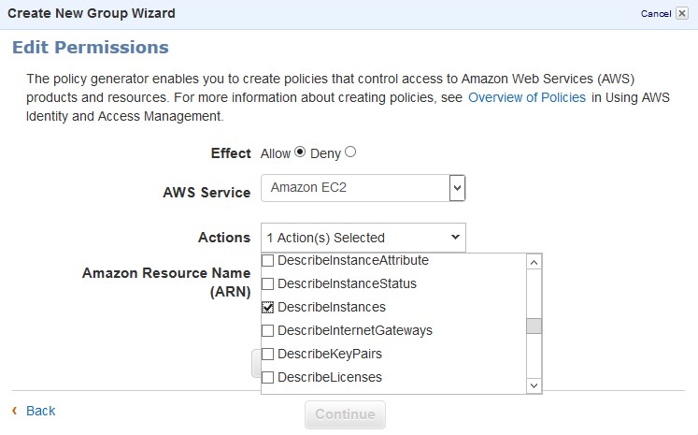Select the Deny effect radio button
The height and width of the screenshot is (435, 698).
pos(350,152)
